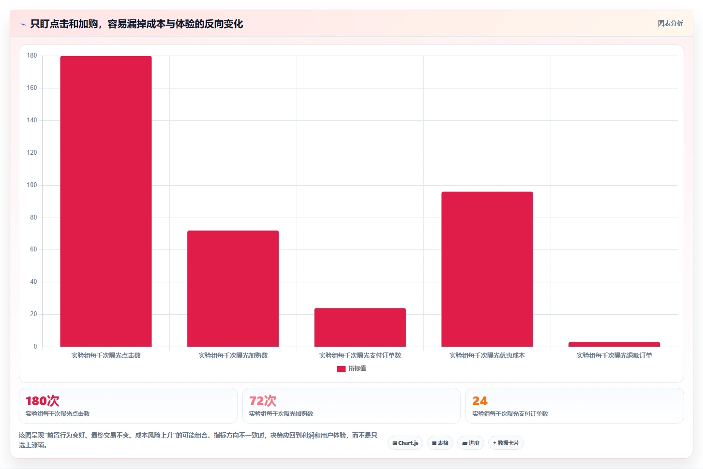703x469 pixels.
Task: Select the 表格 tag chip
Action: click(x=440, y=443)
